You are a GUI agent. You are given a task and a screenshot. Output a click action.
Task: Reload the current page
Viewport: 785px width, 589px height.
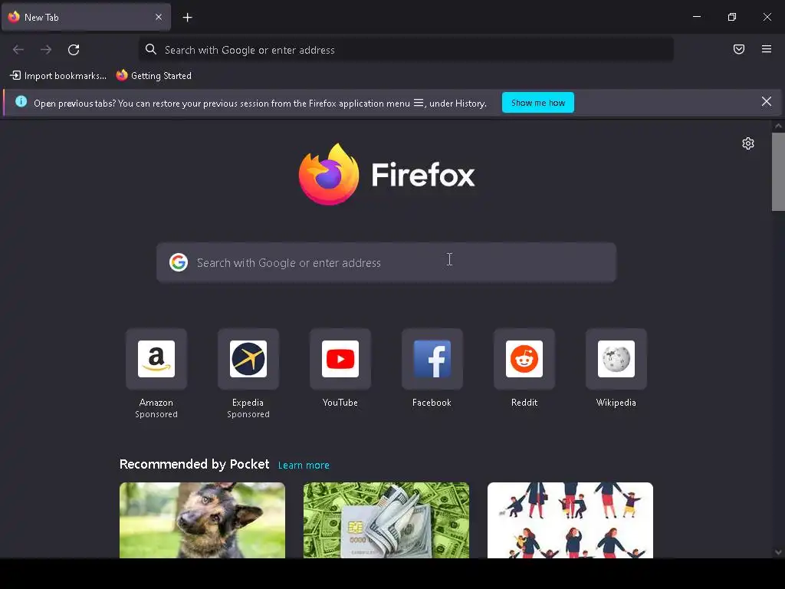pos(74,50)
